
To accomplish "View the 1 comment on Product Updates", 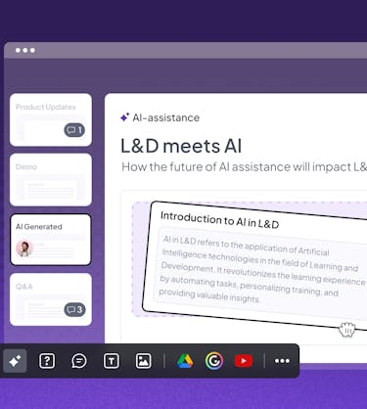I will [74, 130].
